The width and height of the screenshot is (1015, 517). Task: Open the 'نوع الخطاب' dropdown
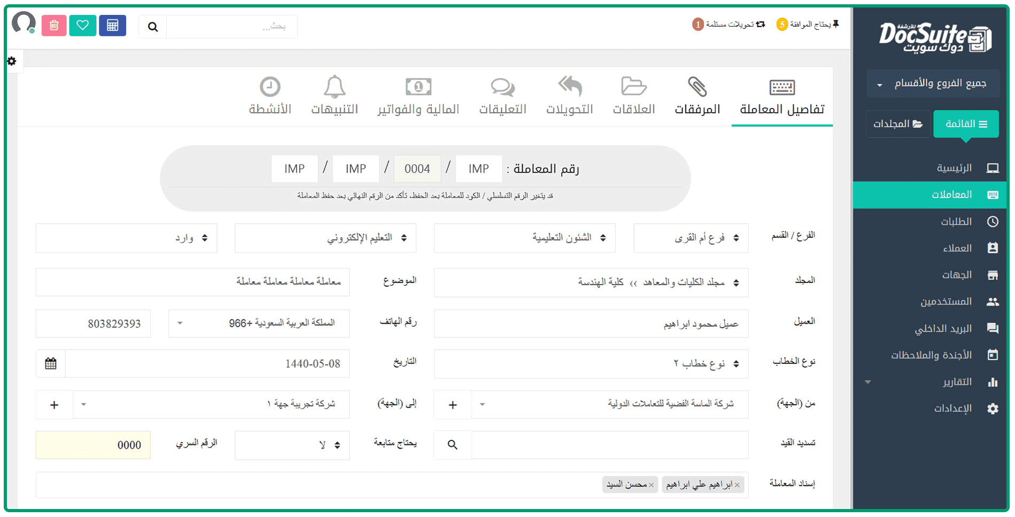(x=591, y=364)
